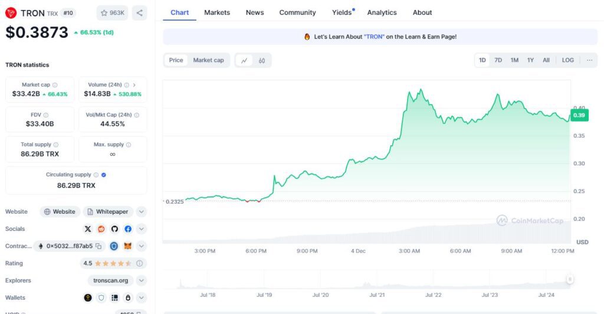Viewport: 604px width, 314px height.
Task: Open the shield wallet icon in Wallets row
Action: (101, 297)
